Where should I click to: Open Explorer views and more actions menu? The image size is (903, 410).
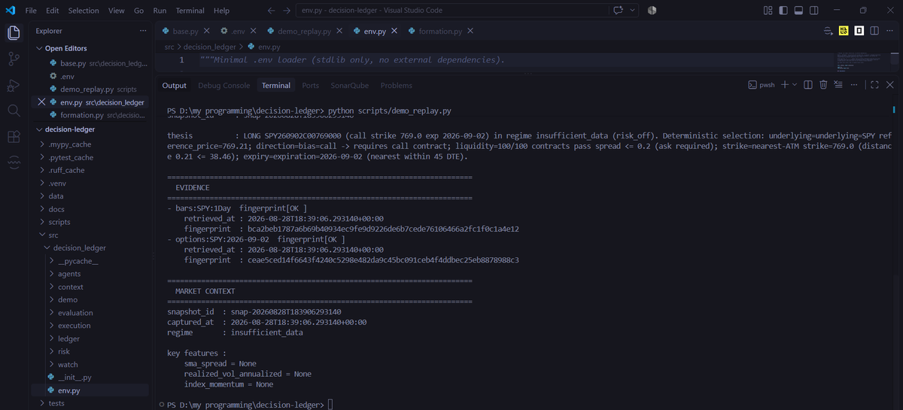(143, 31)
